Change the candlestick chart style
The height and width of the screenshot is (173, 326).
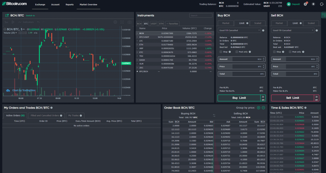(13, 22)
